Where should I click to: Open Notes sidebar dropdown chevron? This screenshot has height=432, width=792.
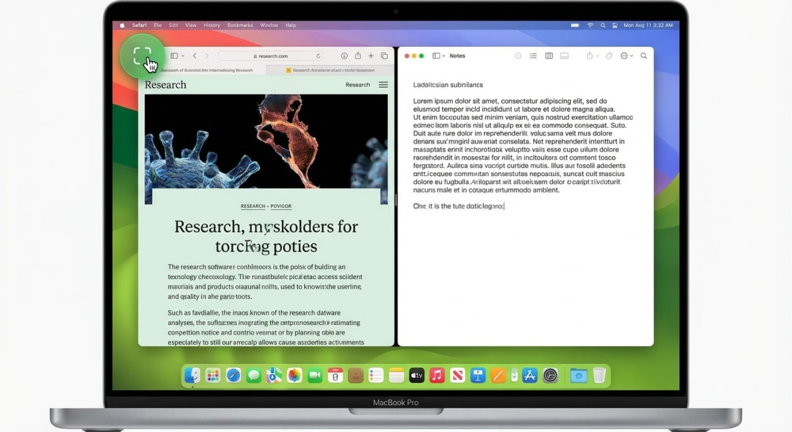coord(444,56)
